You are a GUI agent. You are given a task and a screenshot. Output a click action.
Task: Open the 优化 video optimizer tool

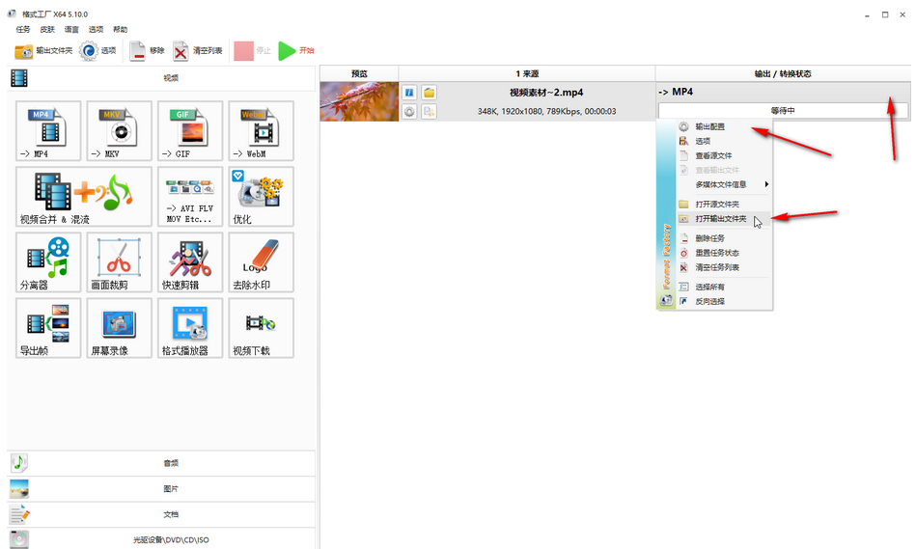[x=262, y=197]
